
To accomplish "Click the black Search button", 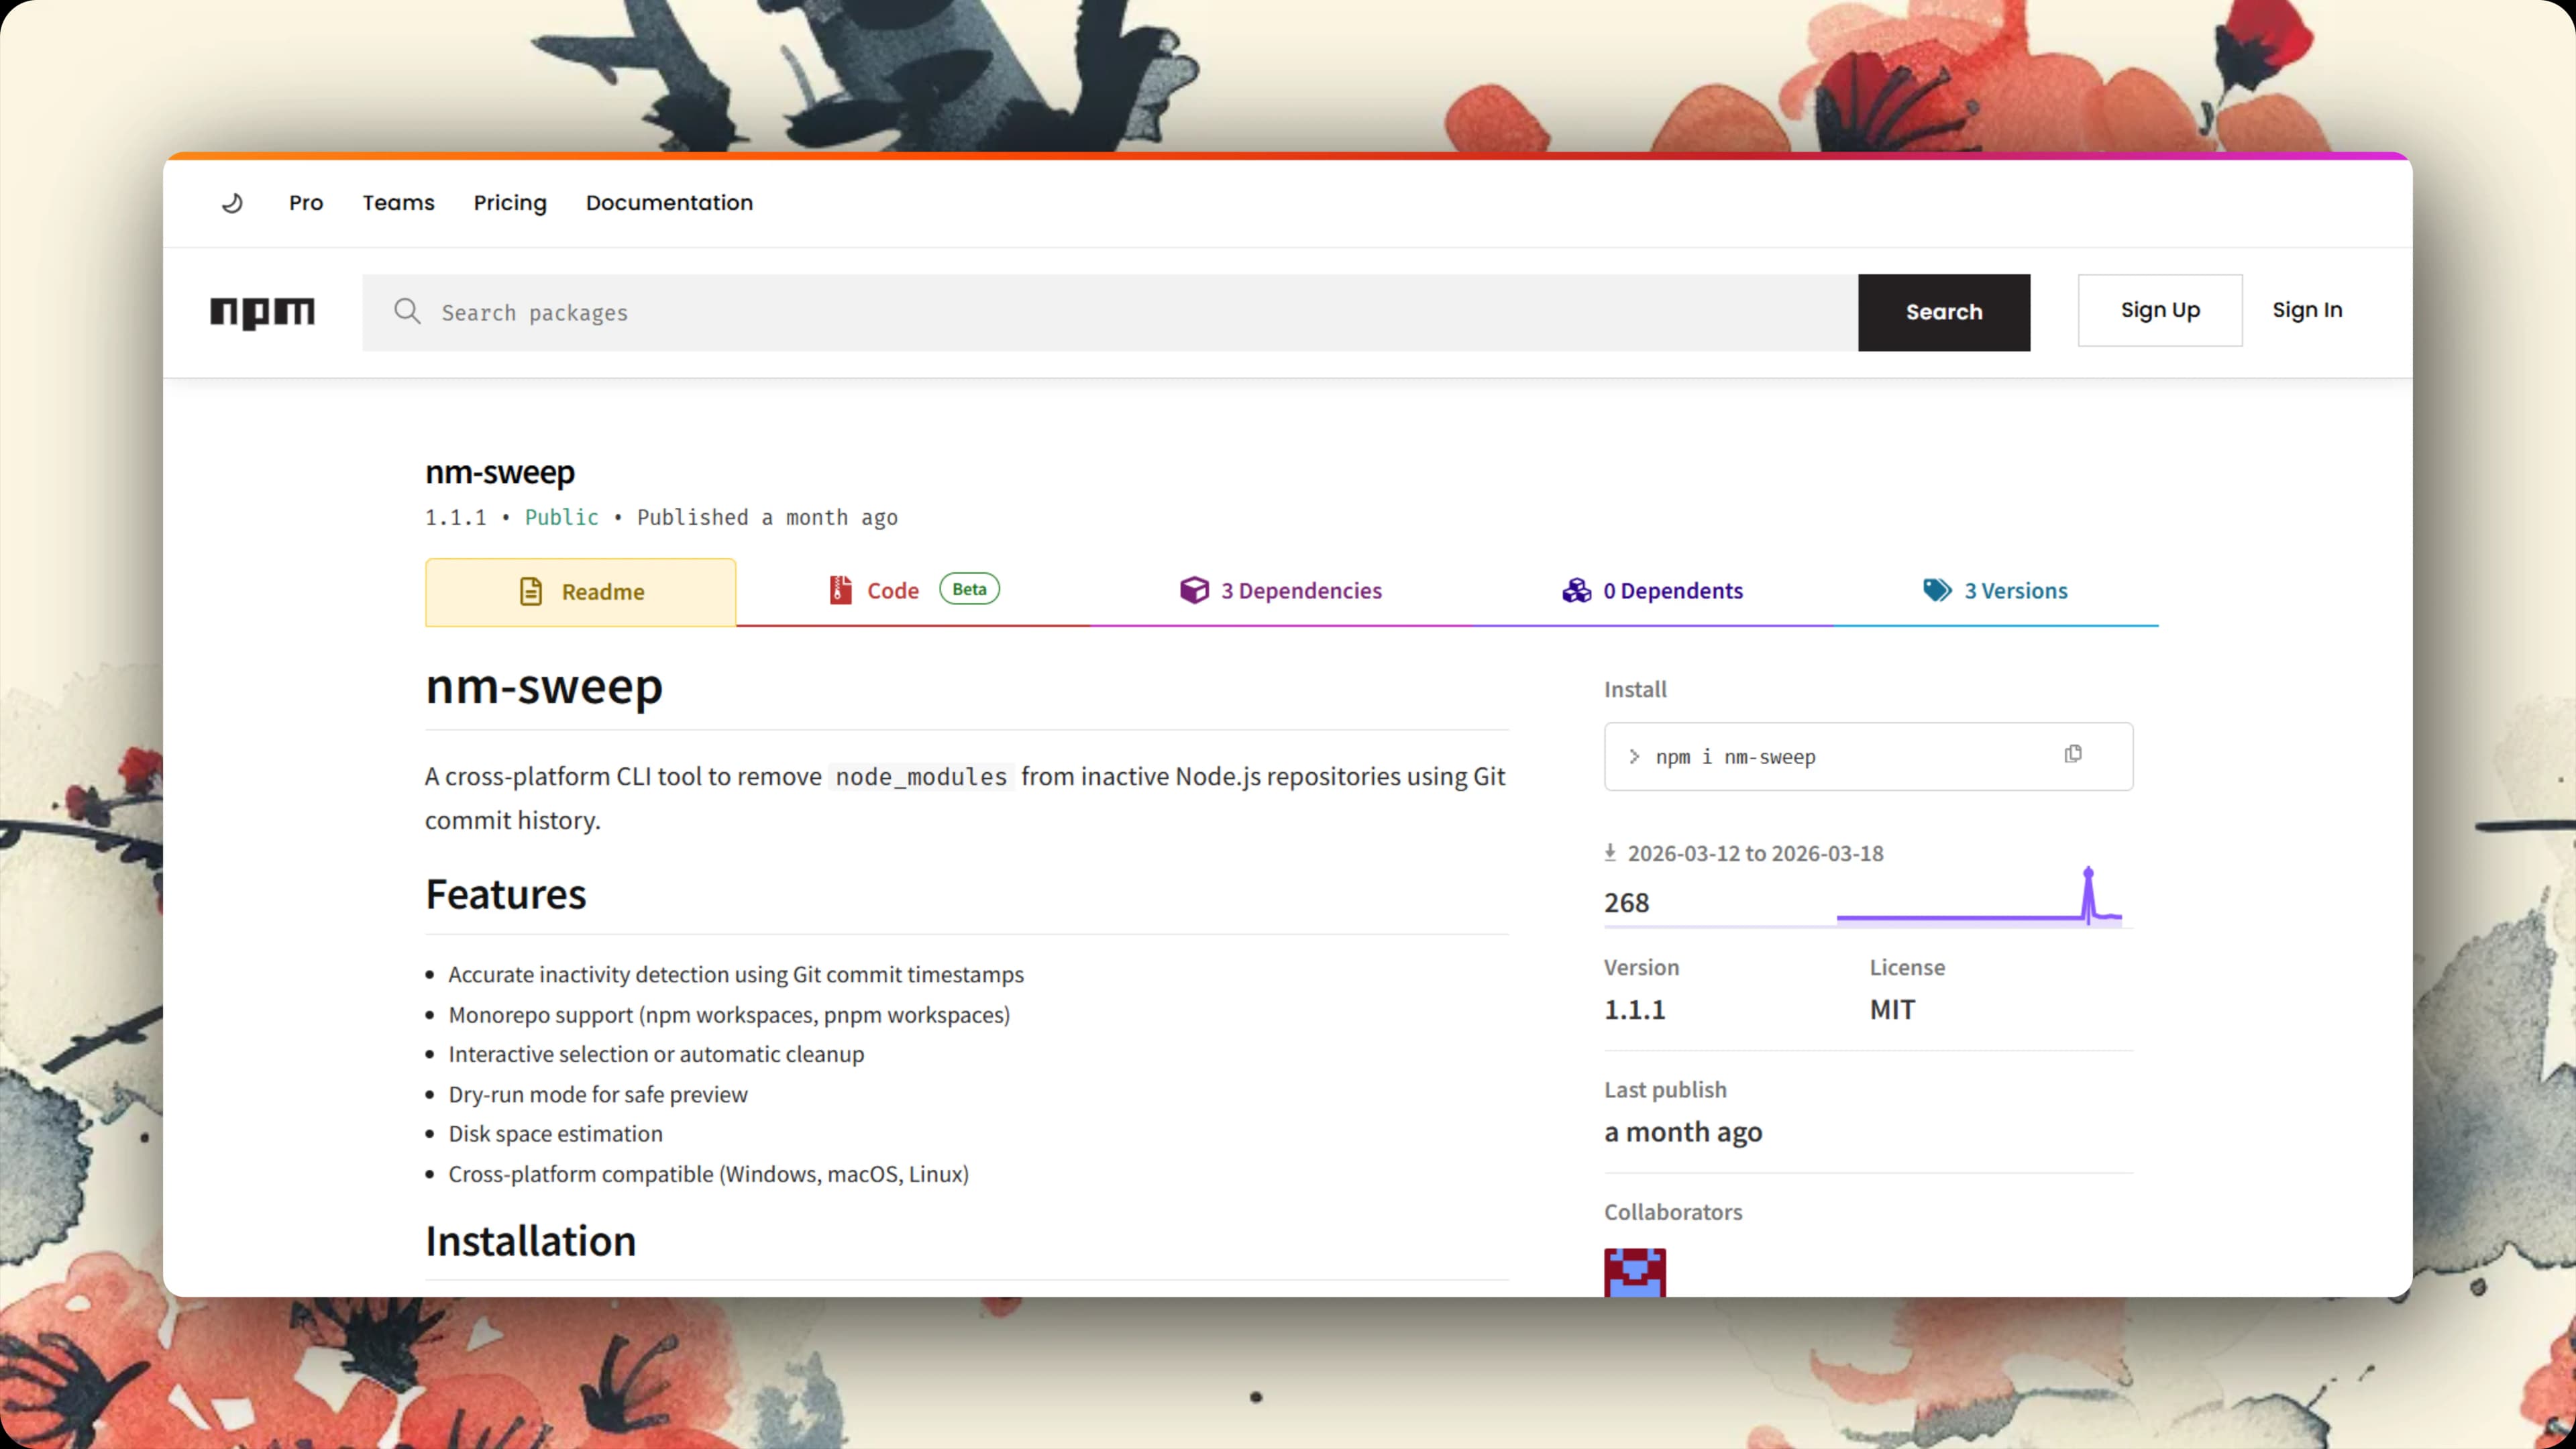I will click(x=1944, y=312).
